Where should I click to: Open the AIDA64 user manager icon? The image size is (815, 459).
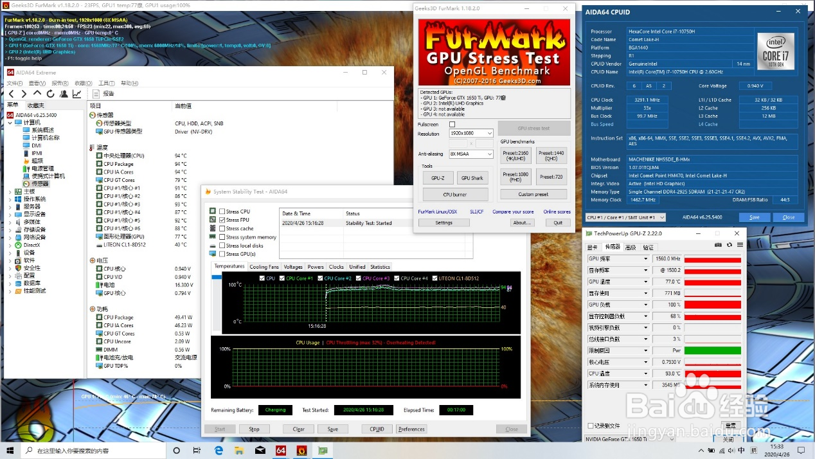tap(64, 94)
